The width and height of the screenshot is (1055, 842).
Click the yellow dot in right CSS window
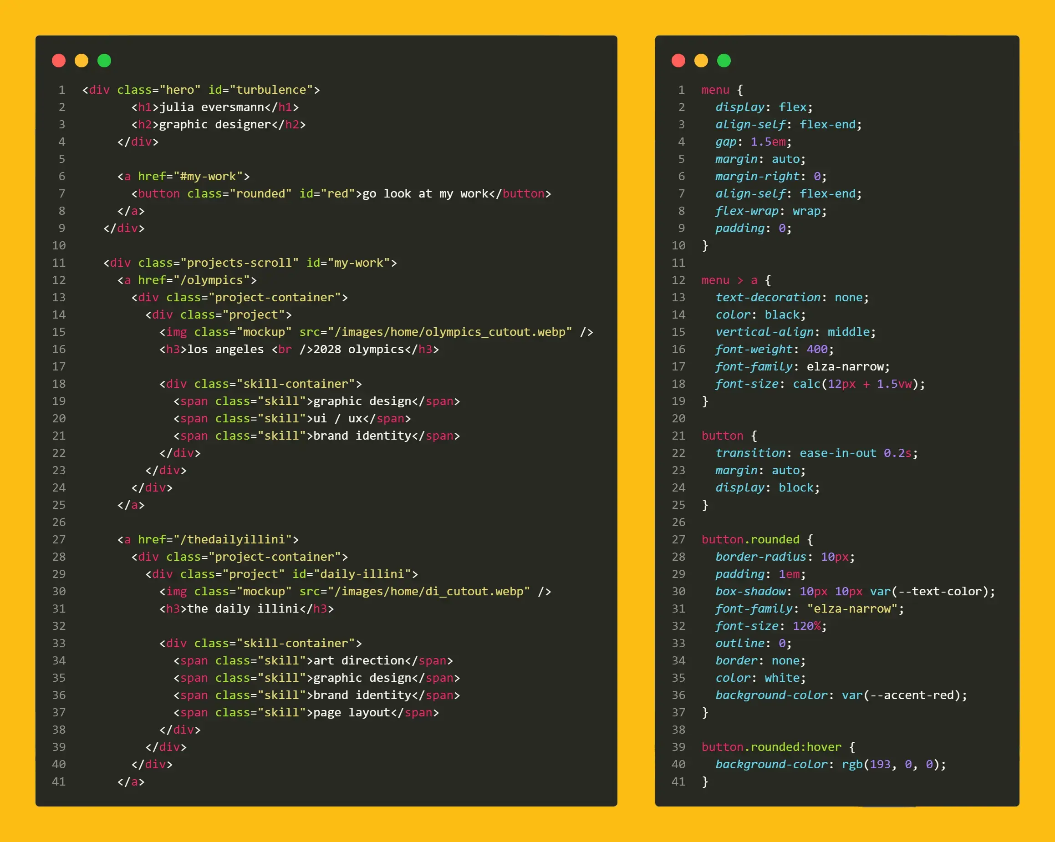(701, 61)
